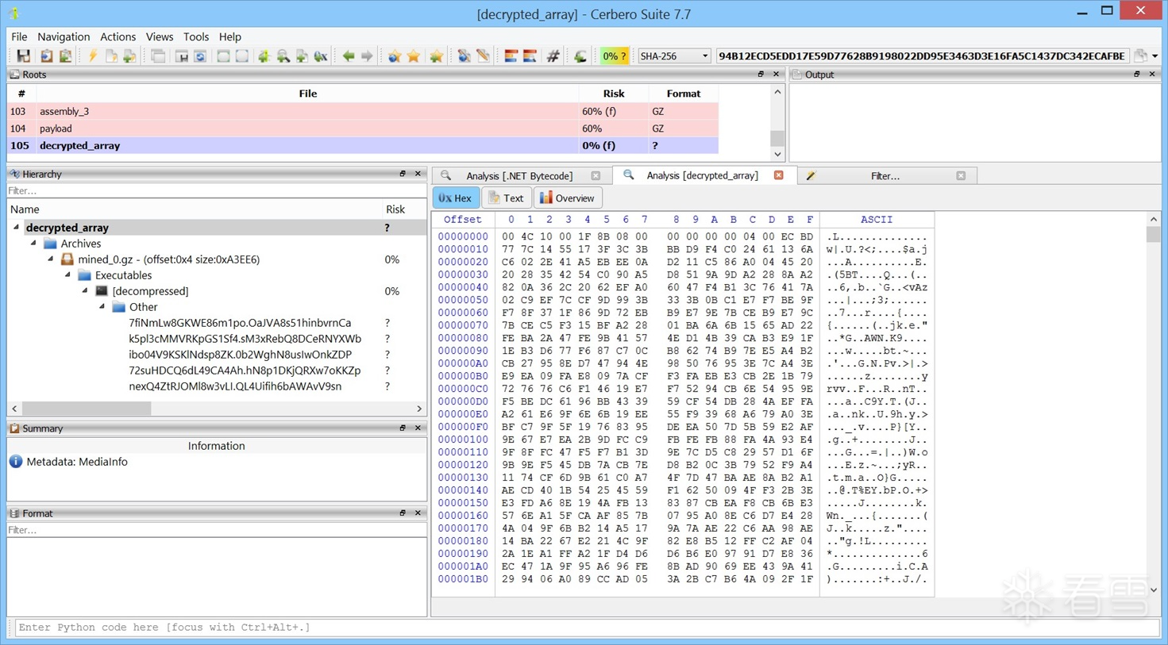Collapse the decrypted_array tree node

click(x=17, y=228)
